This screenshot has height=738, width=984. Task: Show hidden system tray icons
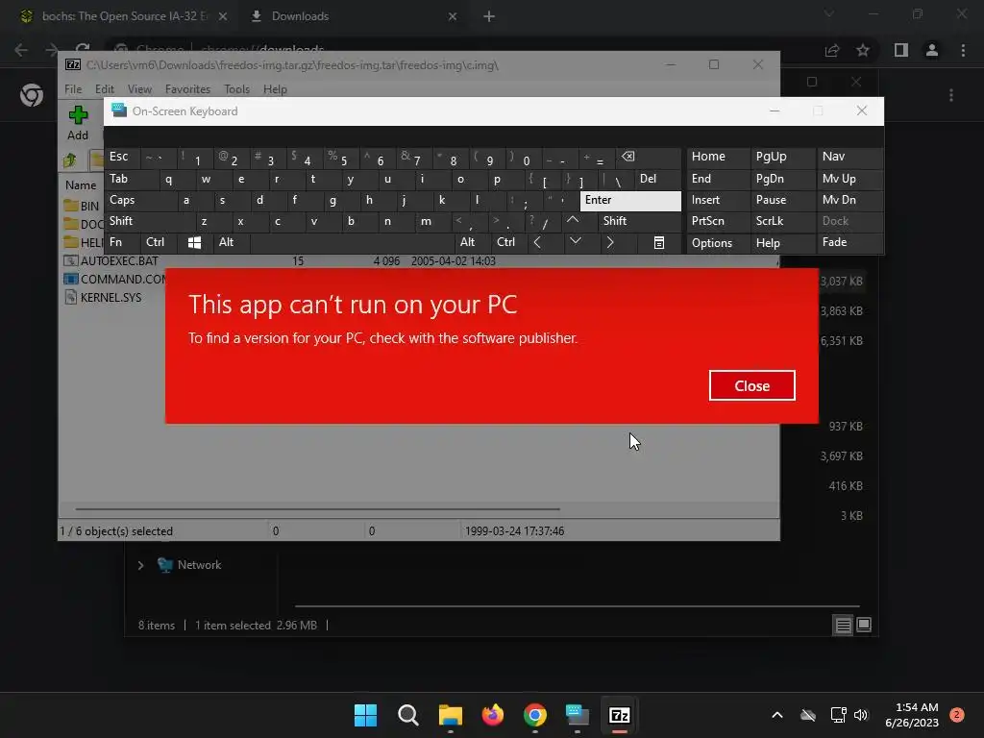(x=776, y=715)
